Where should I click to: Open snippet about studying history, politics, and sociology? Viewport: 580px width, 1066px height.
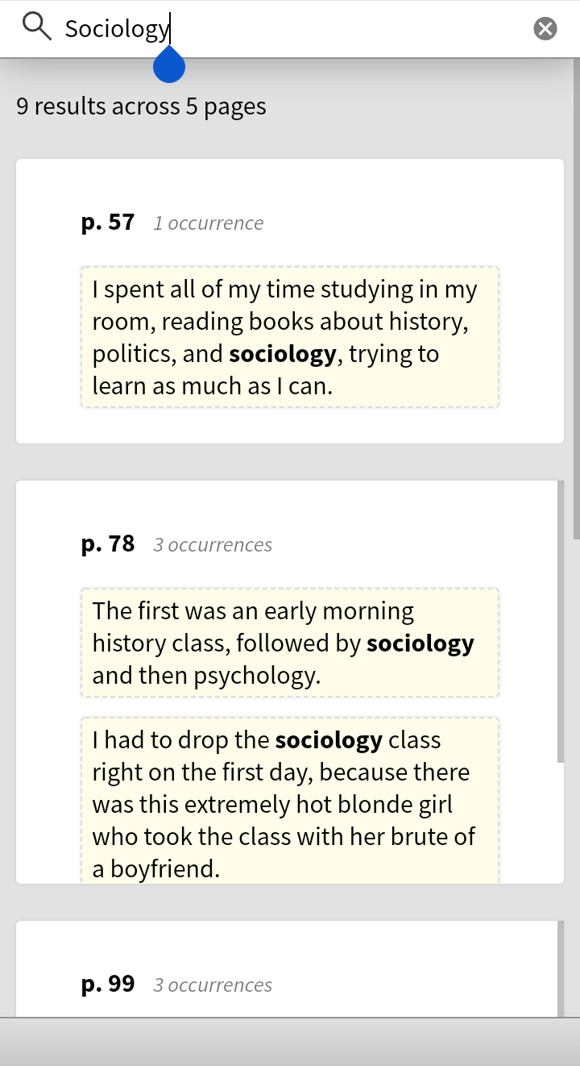click(x=290, y=337)
